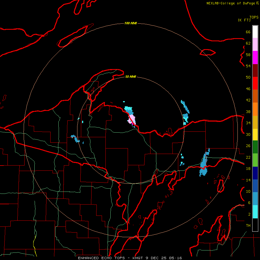Click the 66 legend value
The image size is (260, 260).
(248, 32)
